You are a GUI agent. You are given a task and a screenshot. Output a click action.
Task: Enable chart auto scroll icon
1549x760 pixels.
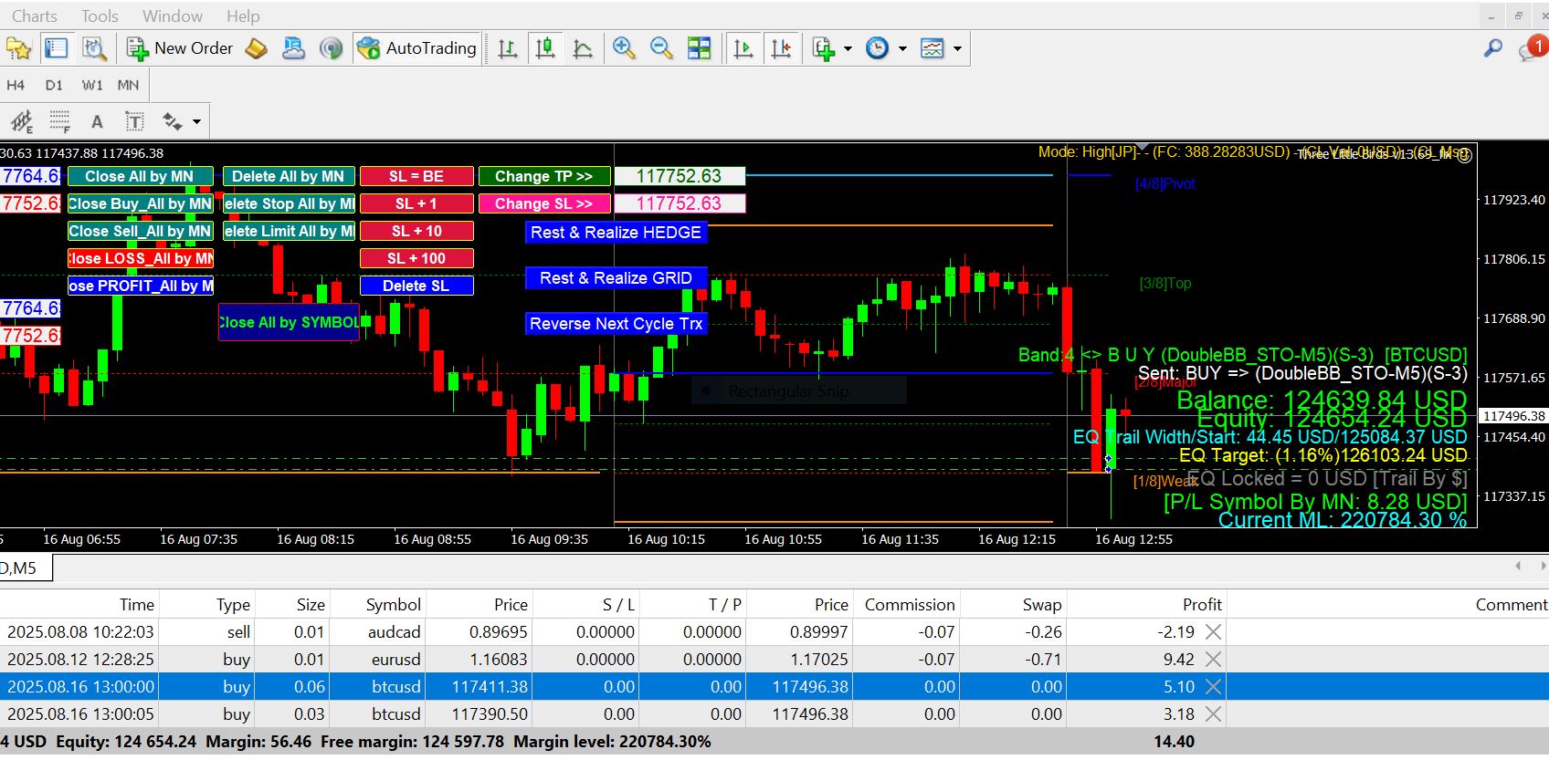click(x=743, y=48)
